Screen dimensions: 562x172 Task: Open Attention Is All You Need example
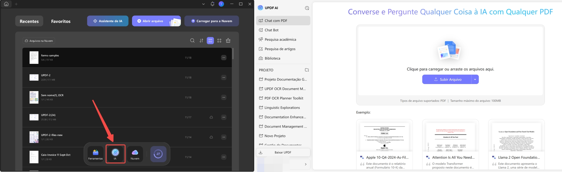point(451,144)
